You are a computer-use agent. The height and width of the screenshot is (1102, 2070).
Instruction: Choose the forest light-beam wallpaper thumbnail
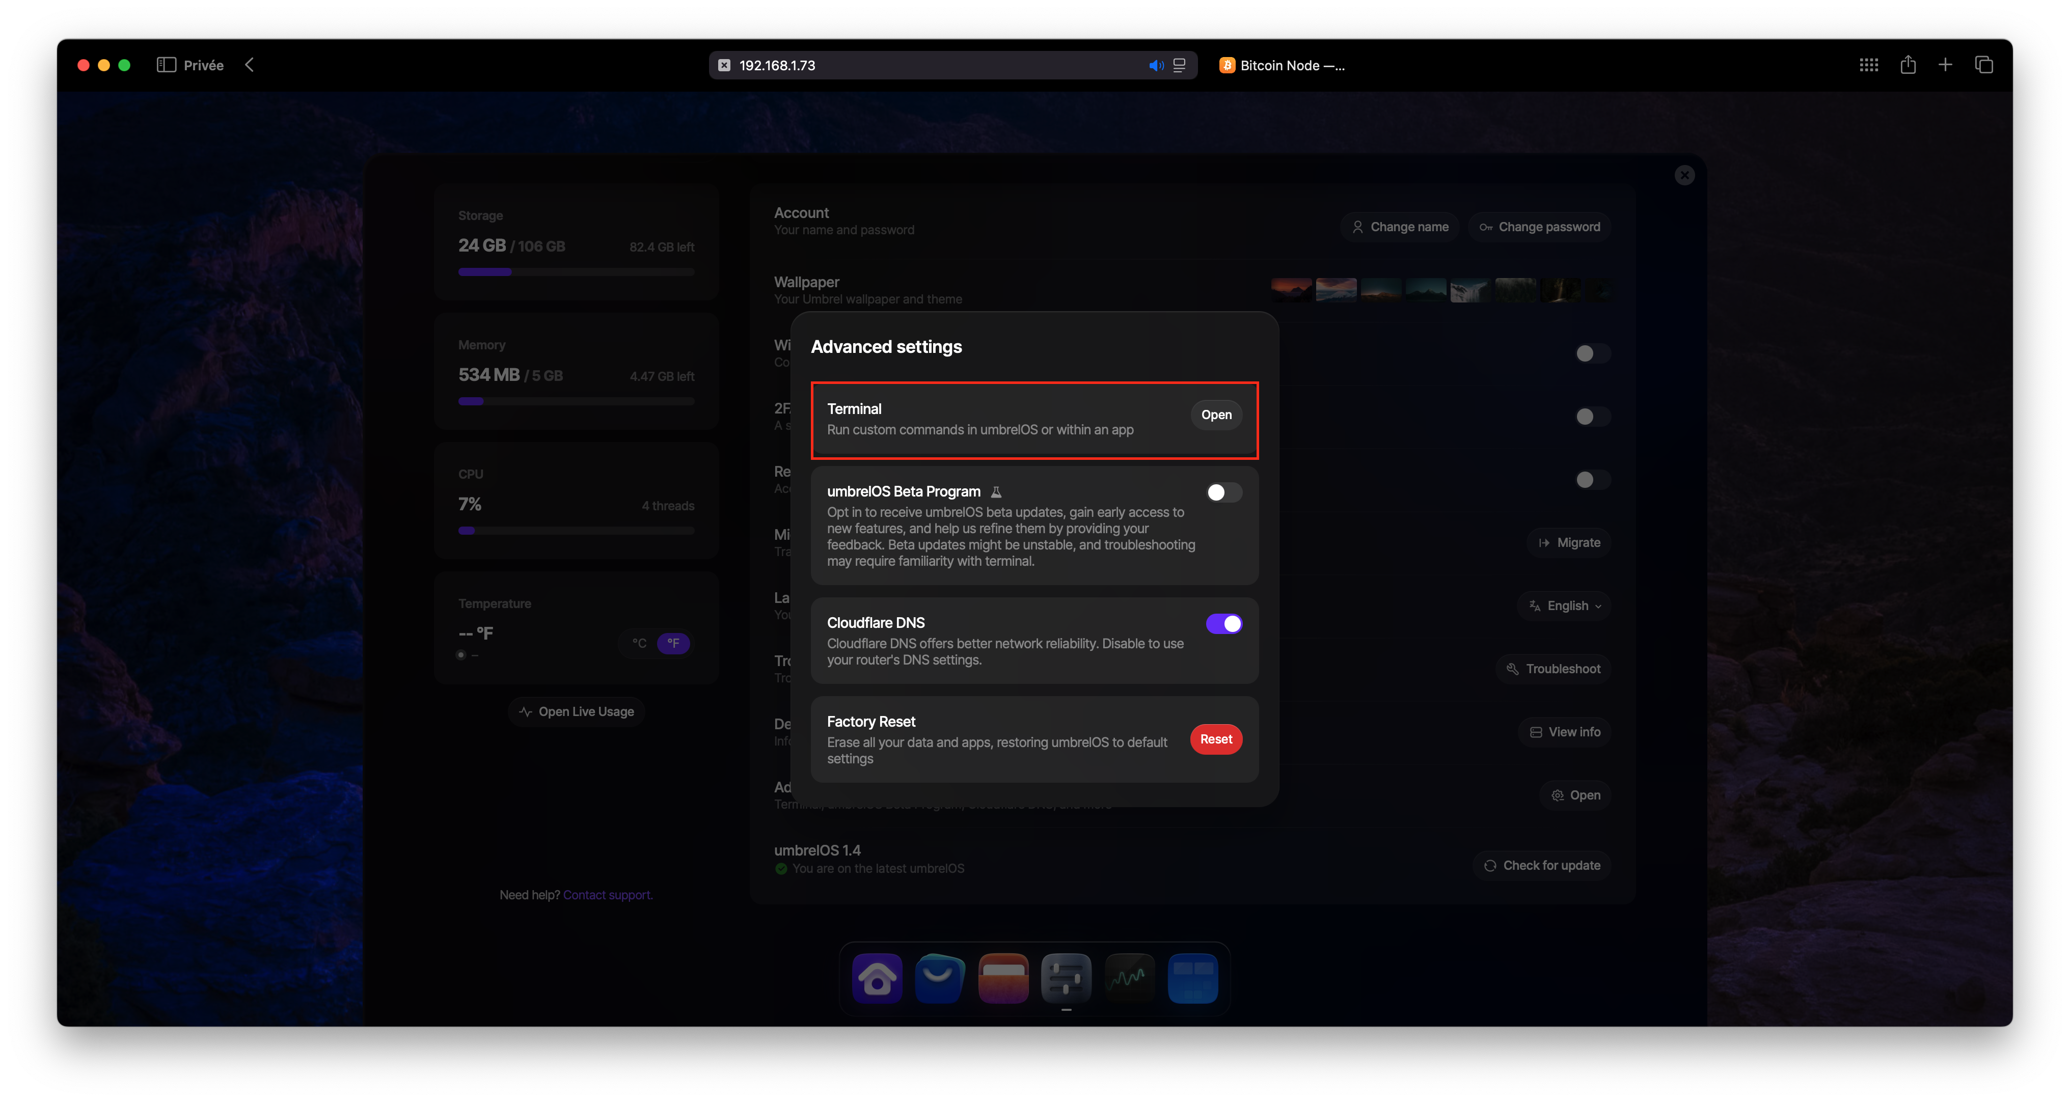point(1561,290)
